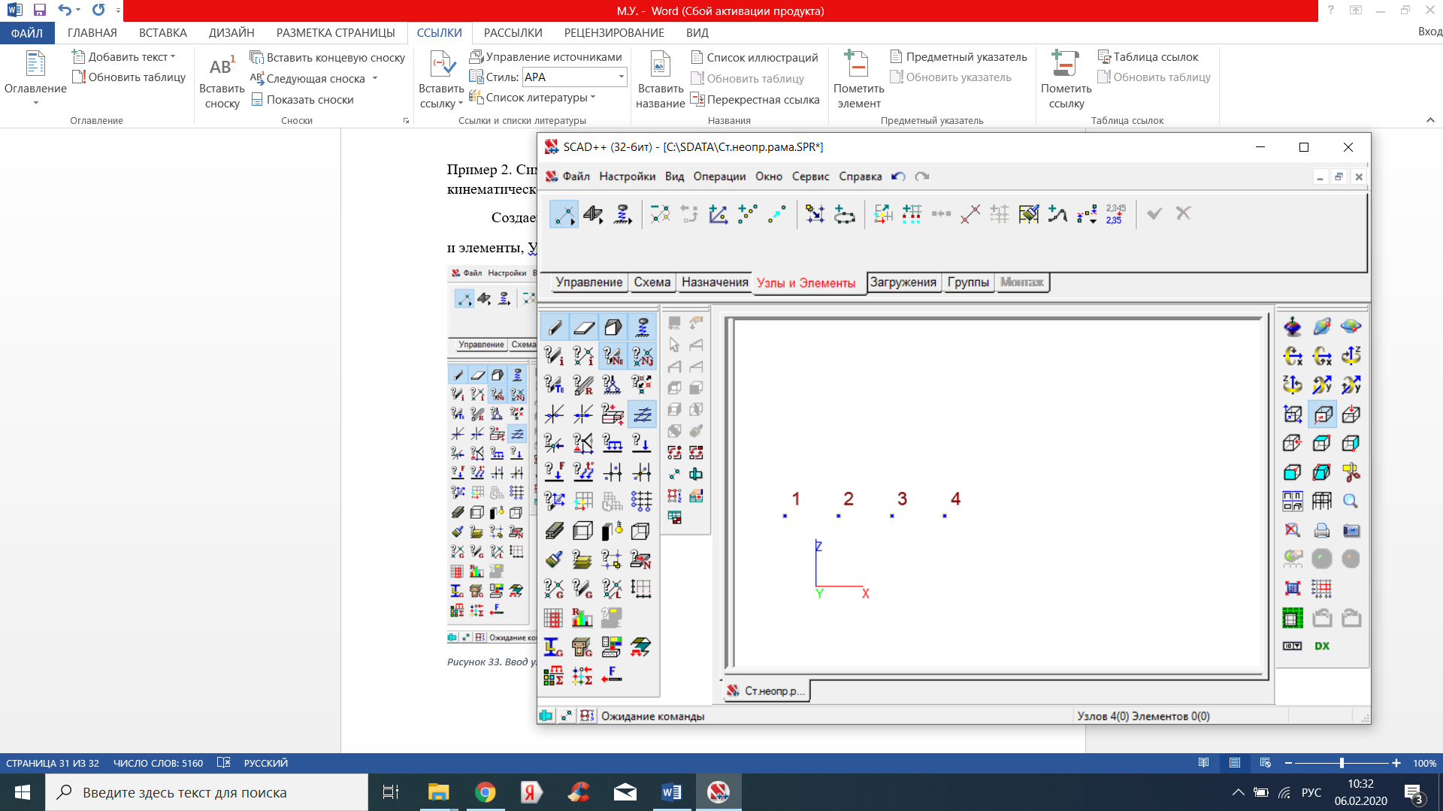Click the 2,345 / 2,35 coordinate precision icon
The height and width of the screenshot is (811, 1443).
click(x=1115, y=214)
